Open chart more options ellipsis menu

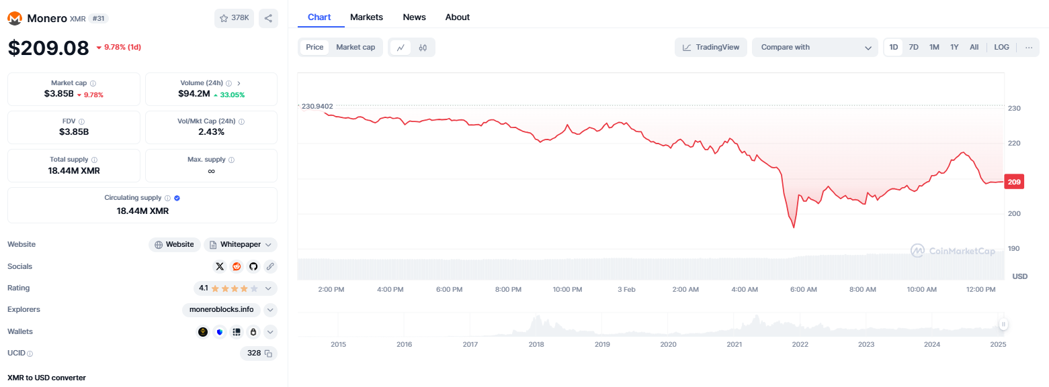(1029, 47)
